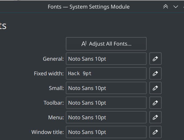184x140 pixels.
Task: Edit the Toolbar font via pencil icon
Action: pyautogui.click(x=155, y=103)
